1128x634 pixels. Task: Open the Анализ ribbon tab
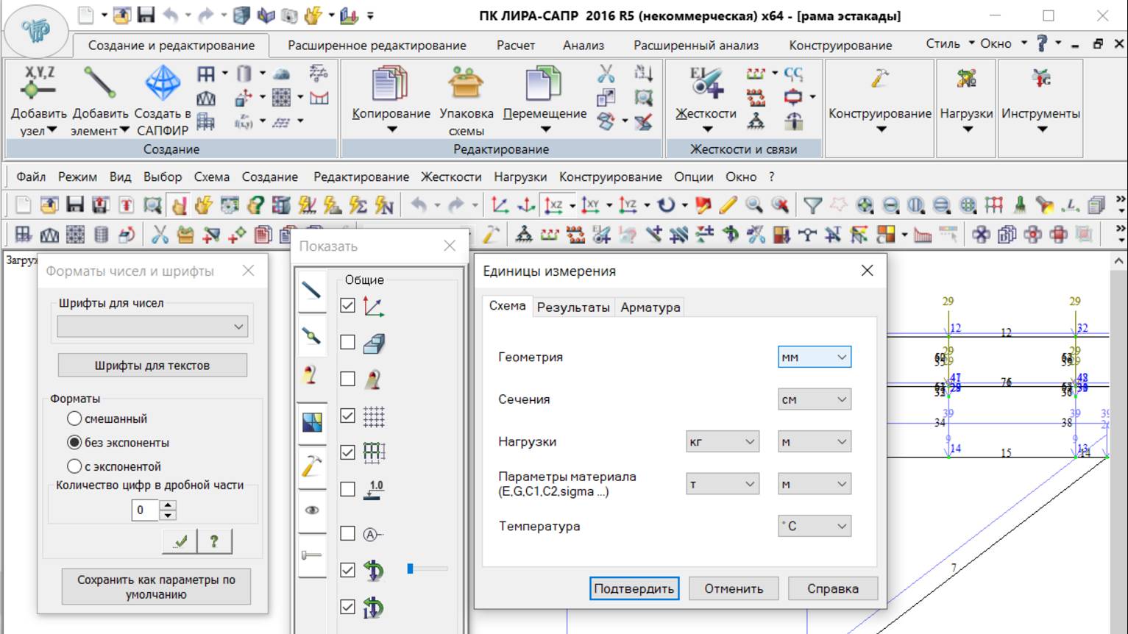click(583, 45)
